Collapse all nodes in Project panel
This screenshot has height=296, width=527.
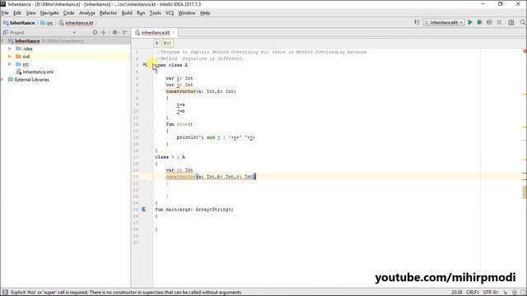[104, 33]
